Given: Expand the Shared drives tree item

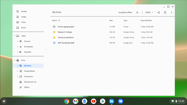Looking at the screenshot, I should (x=18, y=71).
